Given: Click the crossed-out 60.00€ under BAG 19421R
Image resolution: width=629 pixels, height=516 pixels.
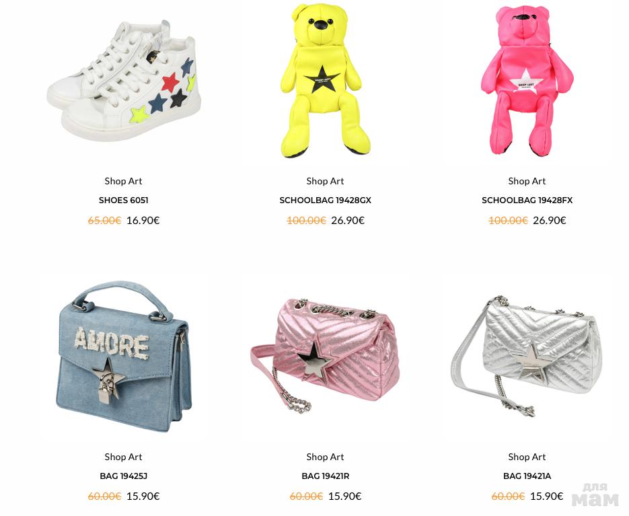Looking at the screenshot, I should pos(307,496).
